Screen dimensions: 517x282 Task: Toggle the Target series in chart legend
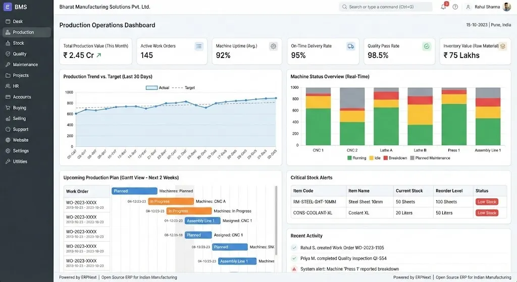click(x=183, y=88)
